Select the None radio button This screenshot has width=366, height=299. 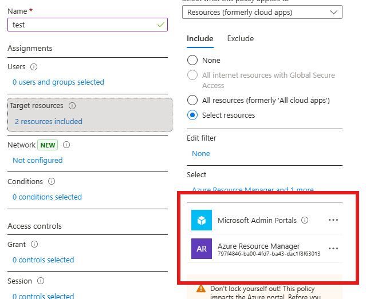(x=192, y=60)
